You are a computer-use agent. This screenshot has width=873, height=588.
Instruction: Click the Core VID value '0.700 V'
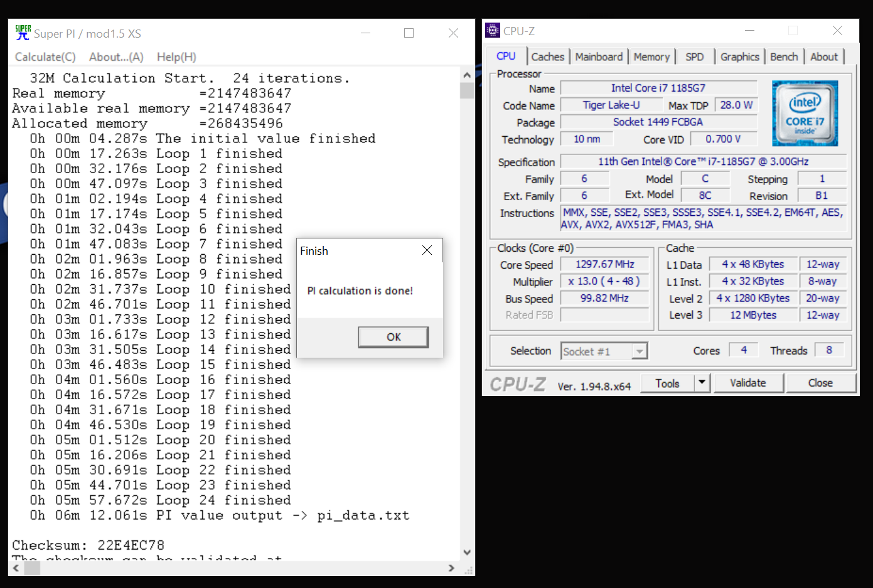coord(723,139)
